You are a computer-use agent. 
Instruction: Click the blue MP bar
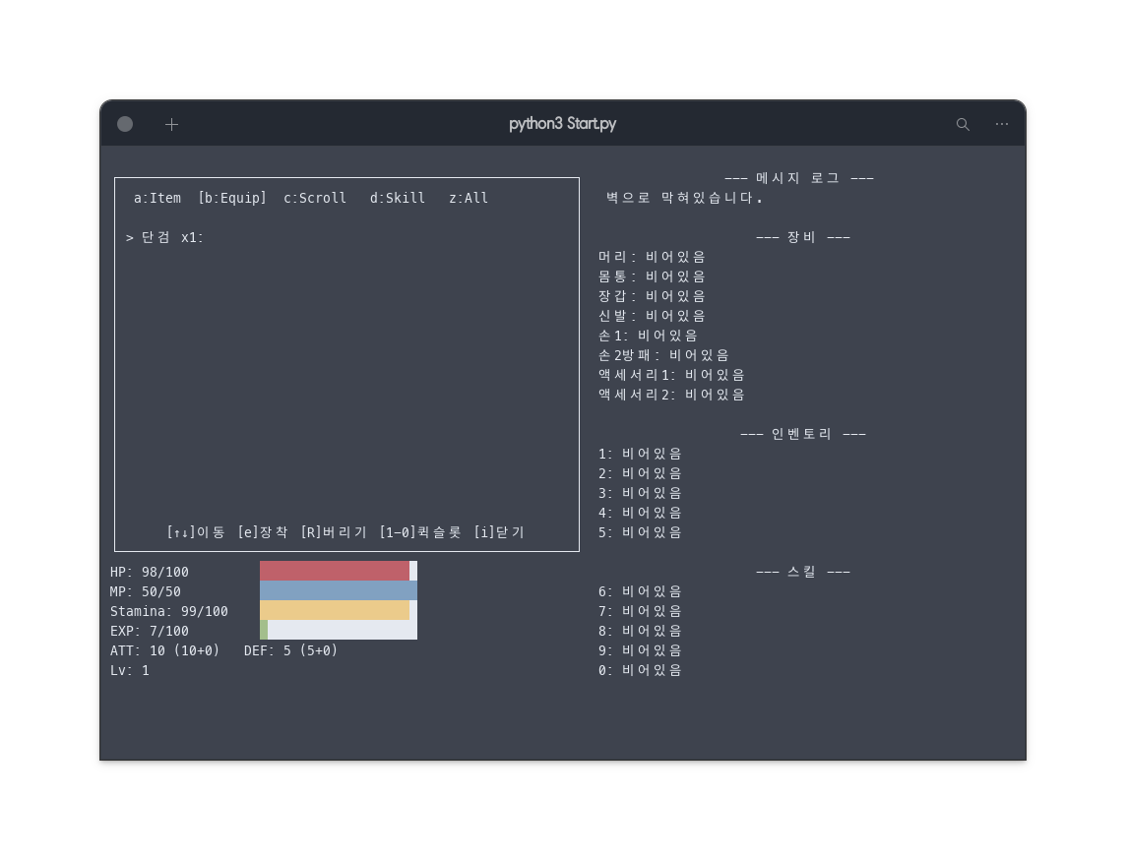coord(339,590)
